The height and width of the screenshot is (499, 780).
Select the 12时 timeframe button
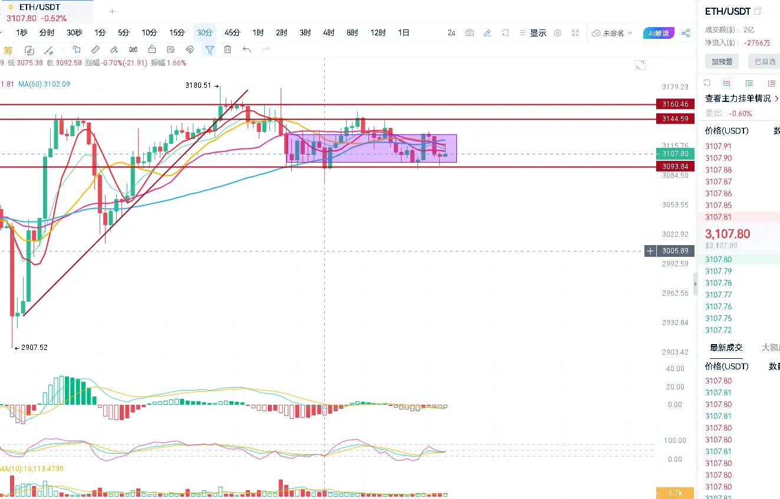pyautogui.click(x=378, y=33)
